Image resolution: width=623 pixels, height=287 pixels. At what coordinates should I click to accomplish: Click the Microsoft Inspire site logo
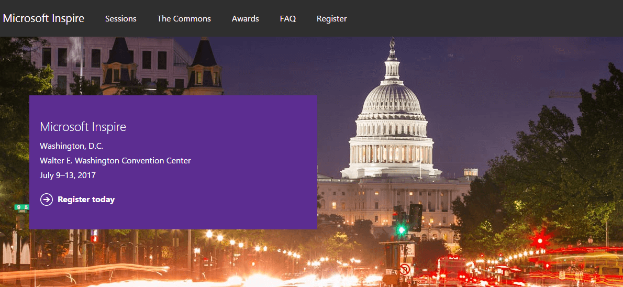click(43, 18)
